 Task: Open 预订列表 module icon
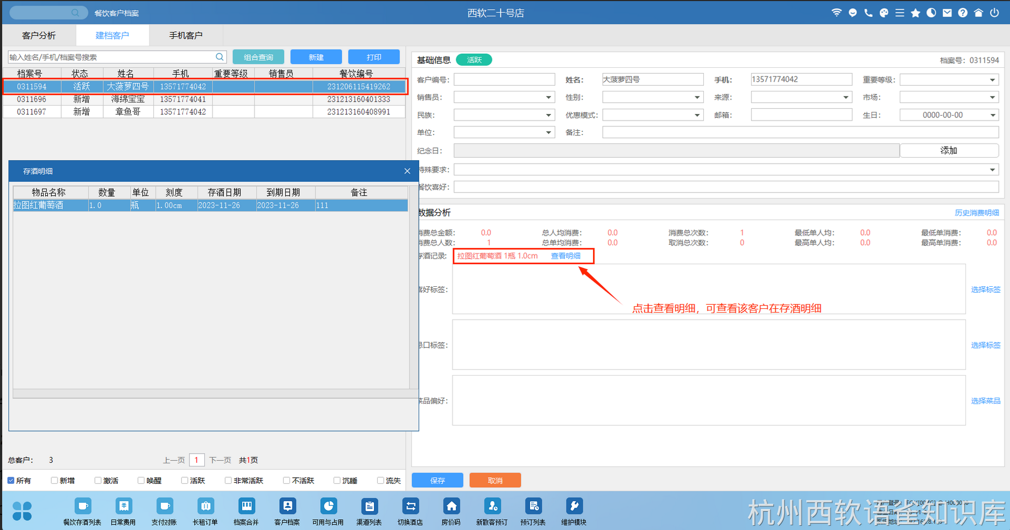(x=533, y=506)
